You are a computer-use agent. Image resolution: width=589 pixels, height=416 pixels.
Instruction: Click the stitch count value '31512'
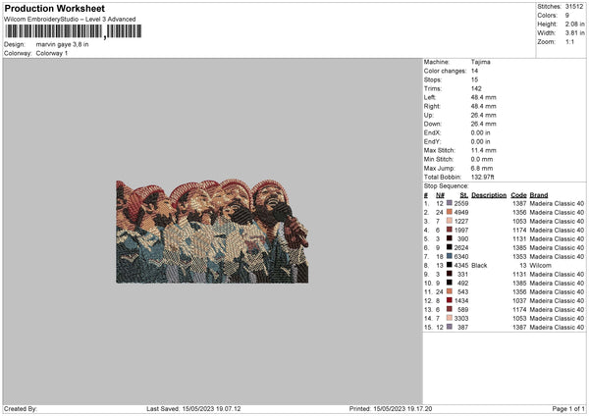coord(574,7)
